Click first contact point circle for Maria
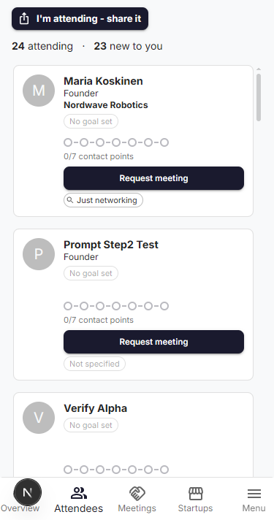Image resolution: width=274 pixels, height=520 pixels. click(x=68, y=142)
